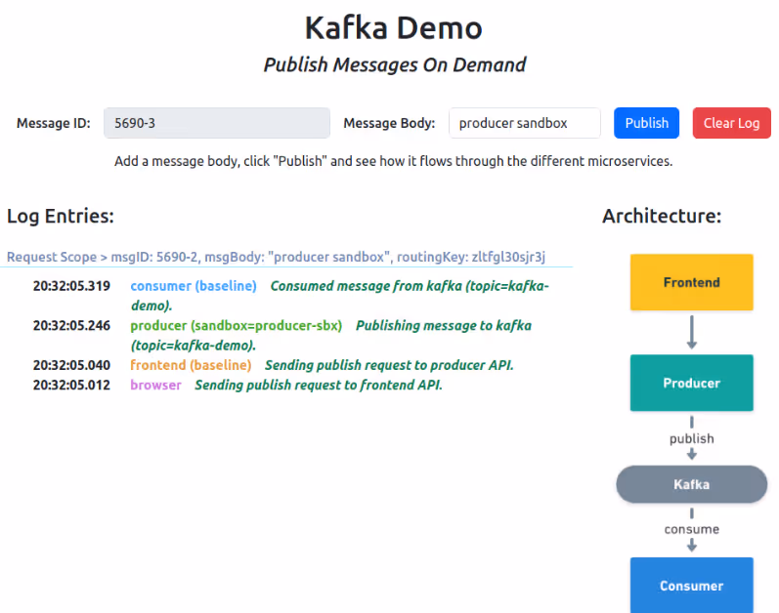
Task: Click the "producer (sandbox=producer-sbx)" log source label
Action: coord(236,326)
